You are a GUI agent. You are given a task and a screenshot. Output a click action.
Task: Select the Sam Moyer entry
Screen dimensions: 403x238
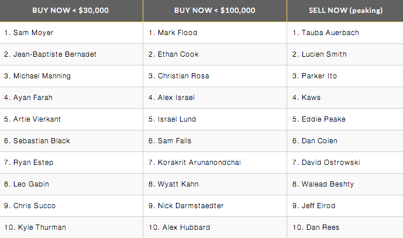point(29,33)
